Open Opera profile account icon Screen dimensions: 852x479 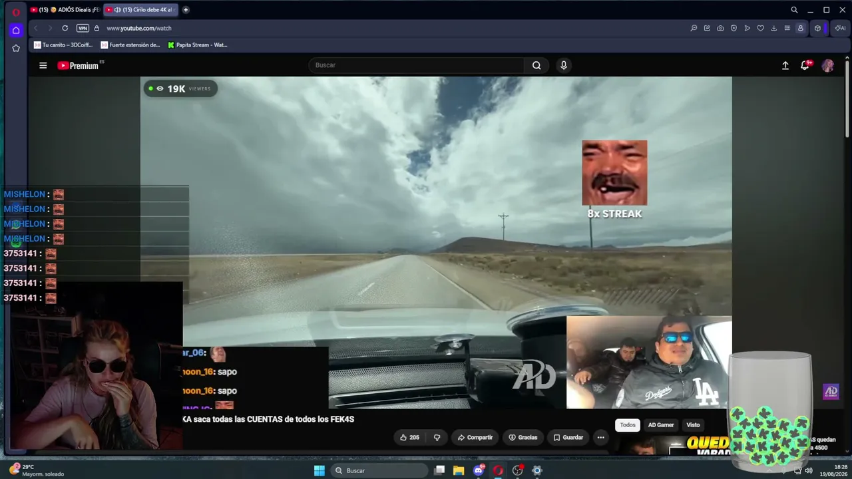800,28
